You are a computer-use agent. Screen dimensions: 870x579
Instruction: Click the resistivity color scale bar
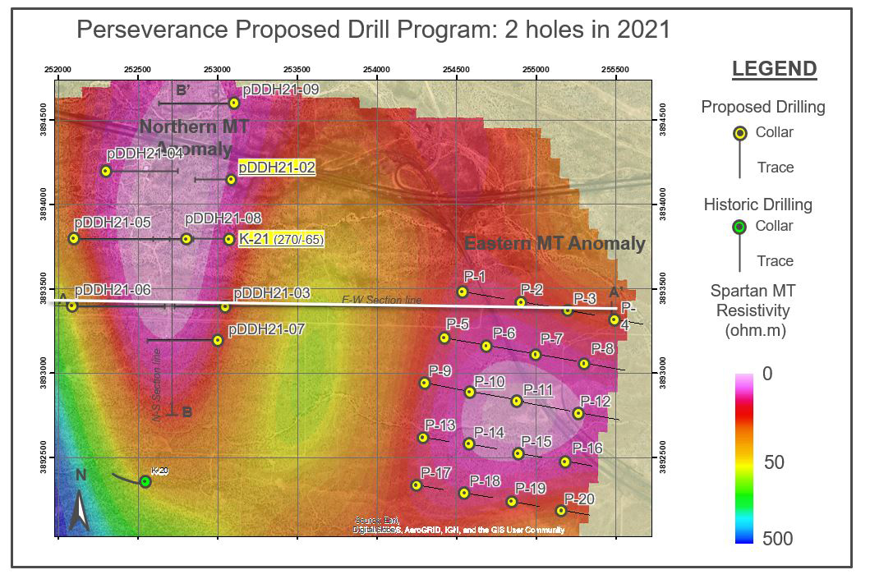click(x=744, y=458)
